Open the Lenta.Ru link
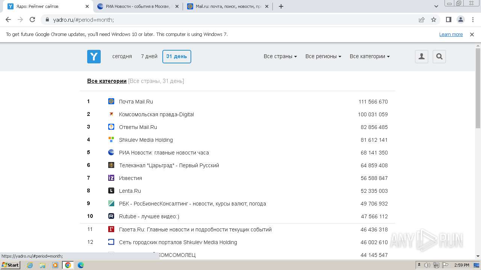This screenshot has height=270, width=481. tap(130, 191)
